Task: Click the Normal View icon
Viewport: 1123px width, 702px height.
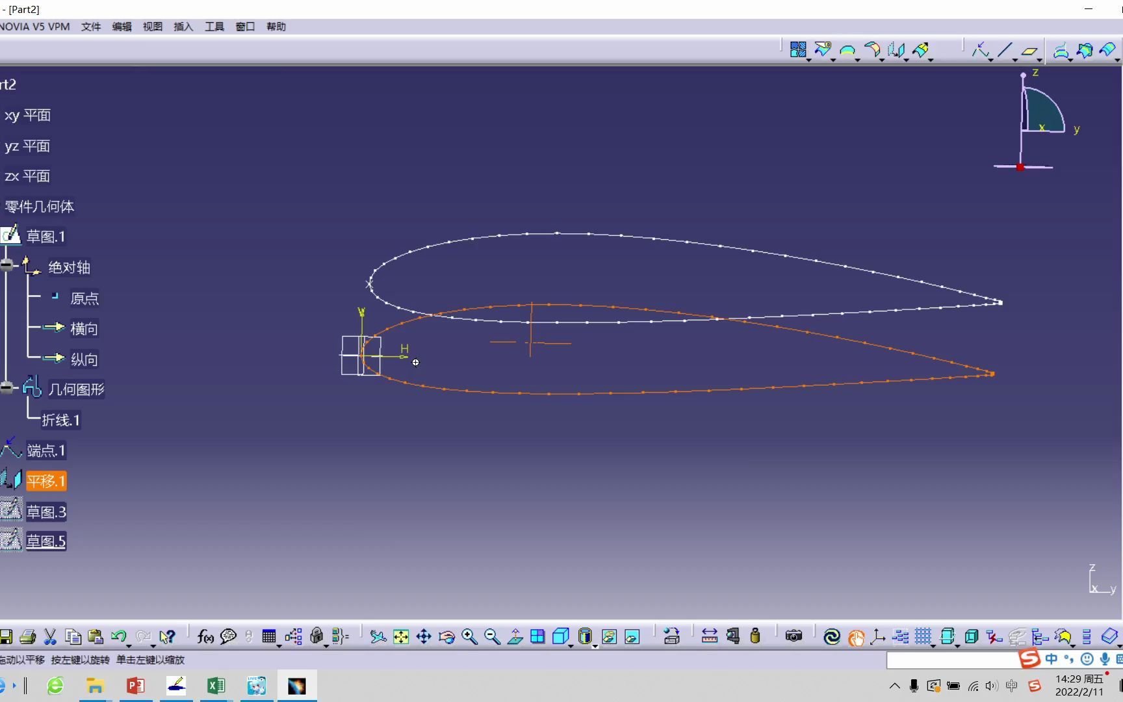Action: [x=515, y=636]
